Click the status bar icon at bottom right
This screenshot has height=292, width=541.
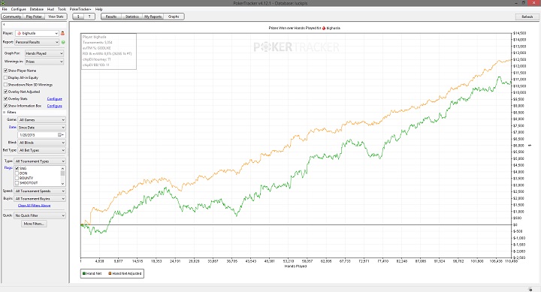530,289
